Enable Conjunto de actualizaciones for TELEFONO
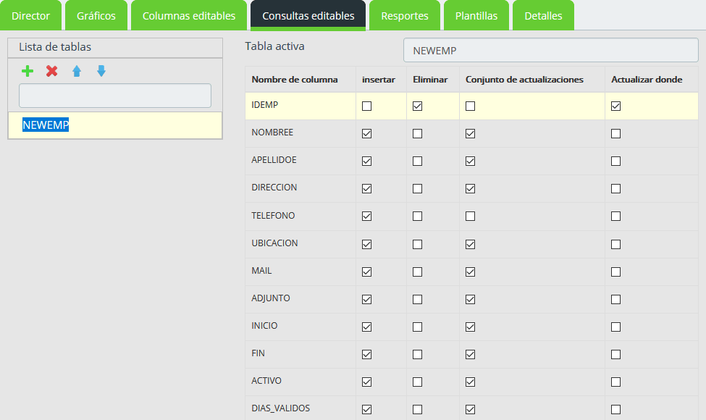 click(x=470, y=217)
